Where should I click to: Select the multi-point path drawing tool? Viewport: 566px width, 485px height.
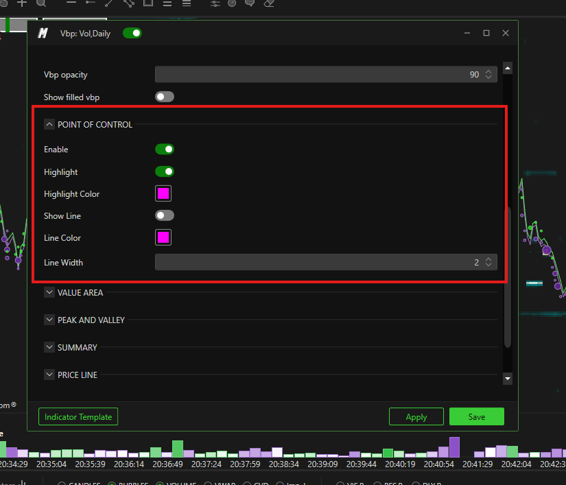pos(128,3)
